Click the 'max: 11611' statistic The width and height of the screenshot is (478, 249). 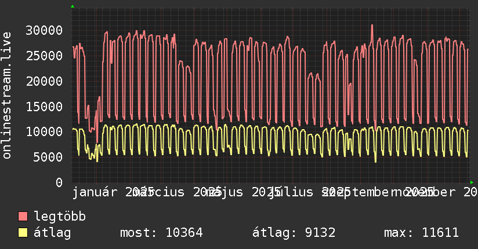click(x=421, y=233)
